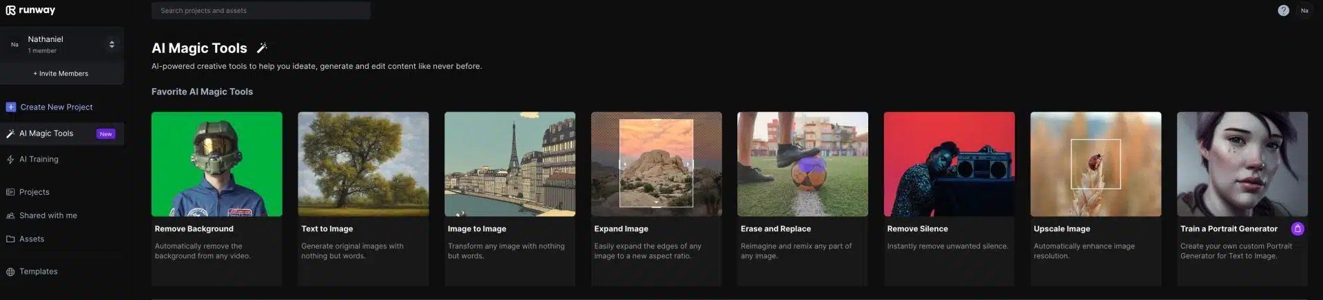Screen dimensions: 1323x300
Task: Open the help question mark icon
Action: point(1283,10)
